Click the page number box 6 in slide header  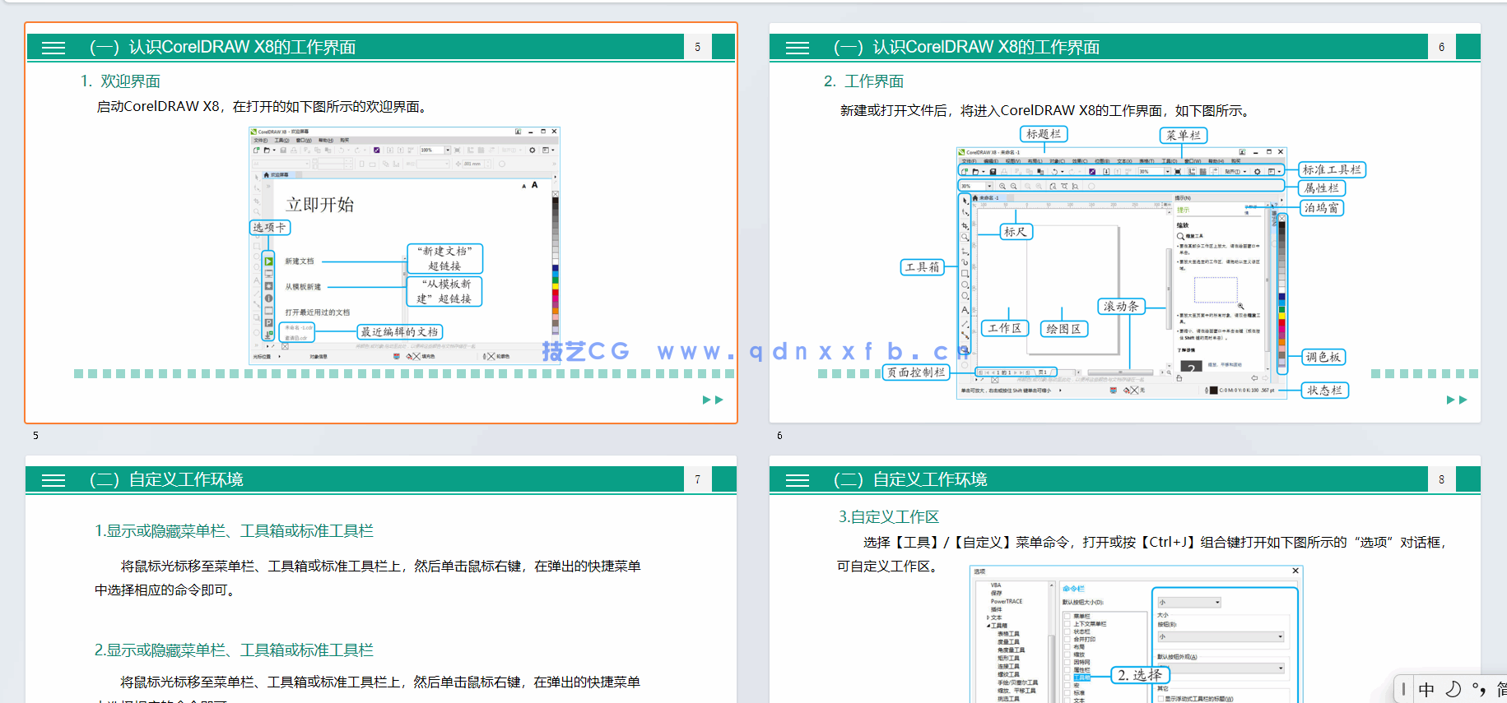click(x=1441, y=47)
